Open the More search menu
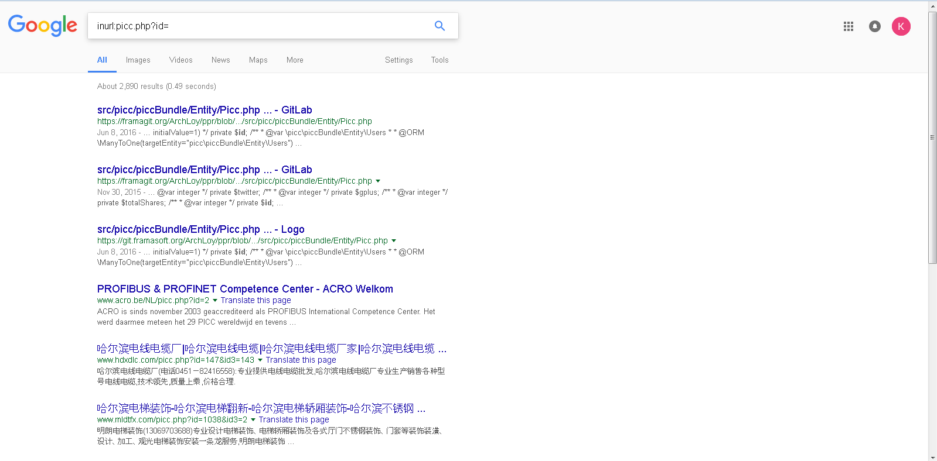The width and height of the screenshot is (937, 461). point(295,60)
